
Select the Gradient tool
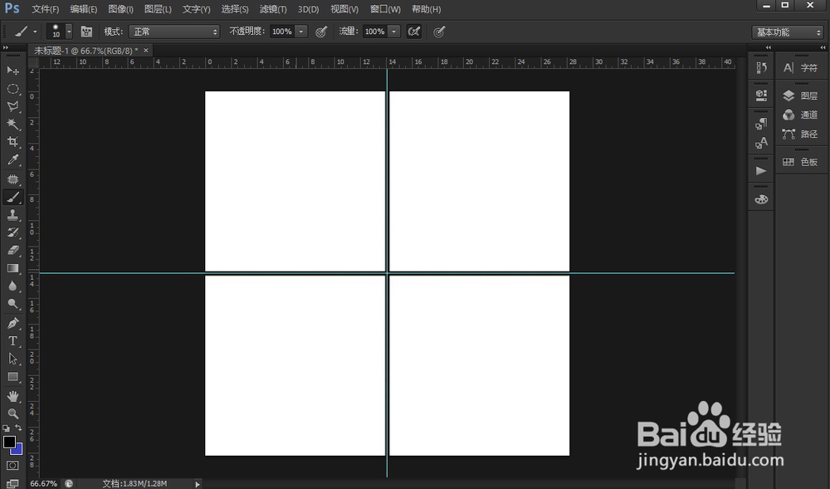(x=12, y=268)
